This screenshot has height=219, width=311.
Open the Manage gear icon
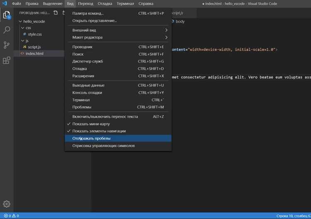(7, 204)
